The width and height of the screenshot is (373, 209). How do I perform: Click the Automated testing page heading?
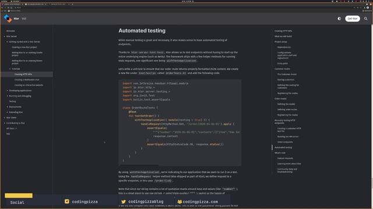pyautogui.click(x=142, y=31)
